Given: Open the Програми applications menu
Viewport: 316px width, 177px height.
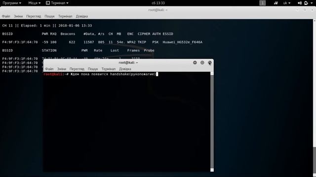Looking at the screenshot, I should pyautogui.click(x=12, y=3).
